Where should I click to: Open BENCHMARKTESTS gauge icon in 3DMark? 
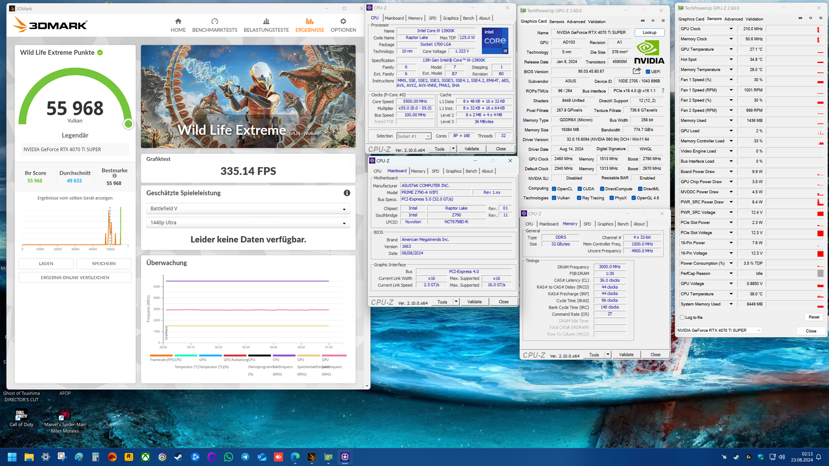pos(215,21)
